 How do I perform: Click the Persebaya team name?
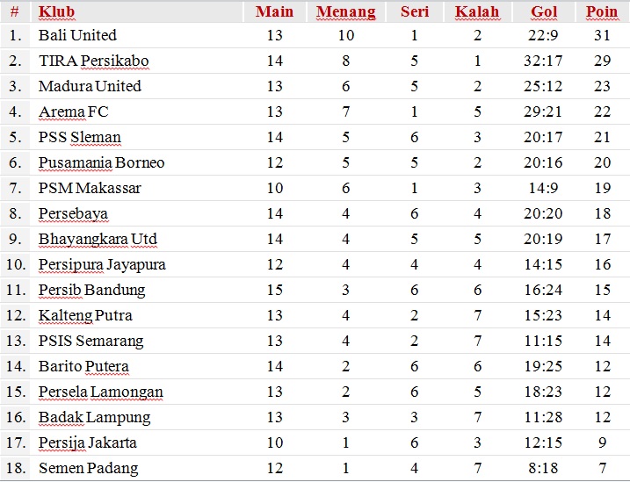[73, 213]
